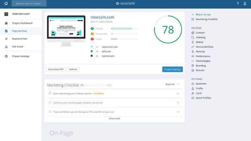Click the Download PDF button
The image size is (251, 141).
click(x=56, y=69)
